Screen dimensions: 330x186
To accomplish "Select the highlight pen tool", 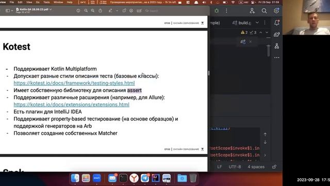I will [110, 10].
